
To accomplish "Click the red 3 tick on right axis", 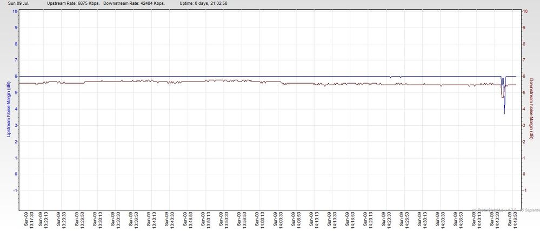I will pyautogui.click(x=523, y=125).
